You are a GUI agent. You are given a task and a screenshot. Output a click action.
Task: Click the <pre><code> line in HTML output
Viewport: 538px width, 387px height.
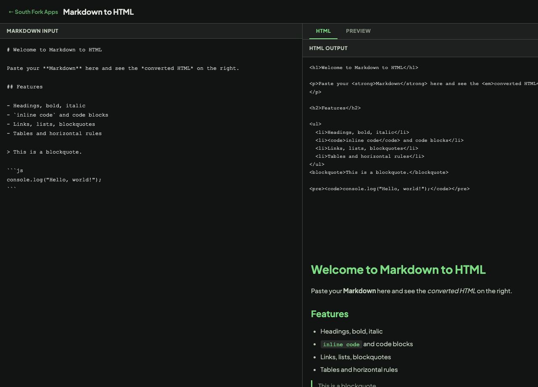tap(390, 188)
